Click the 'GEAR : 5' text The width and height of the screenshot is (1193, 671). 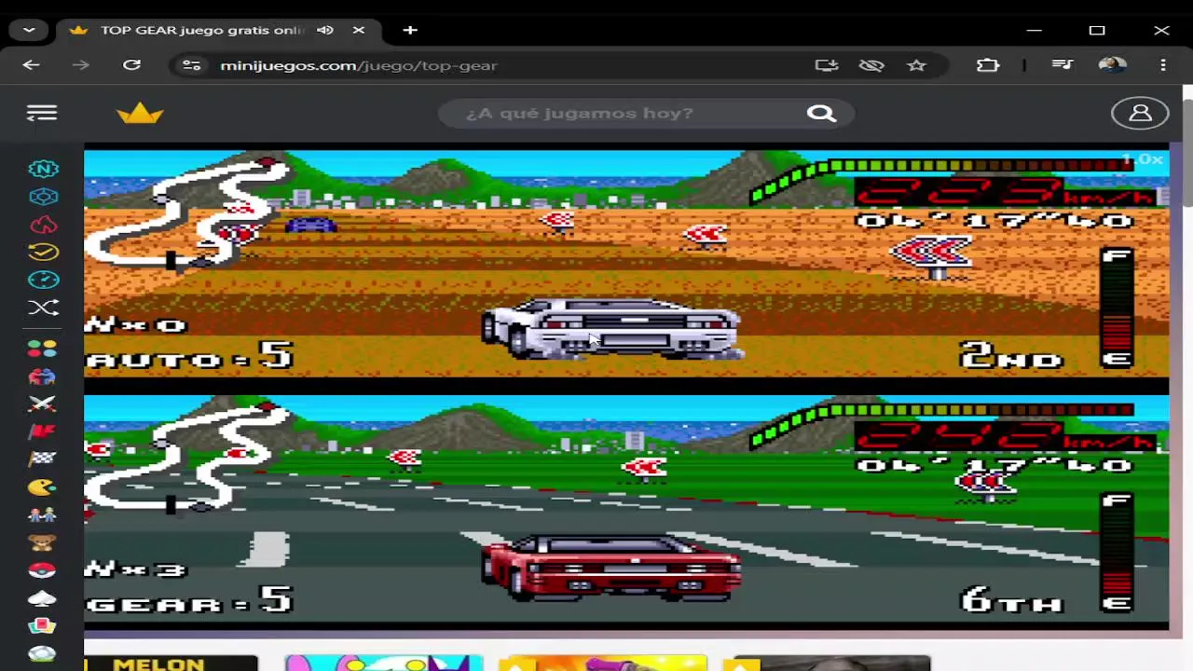pyautogui.click(x=189, y=600)
